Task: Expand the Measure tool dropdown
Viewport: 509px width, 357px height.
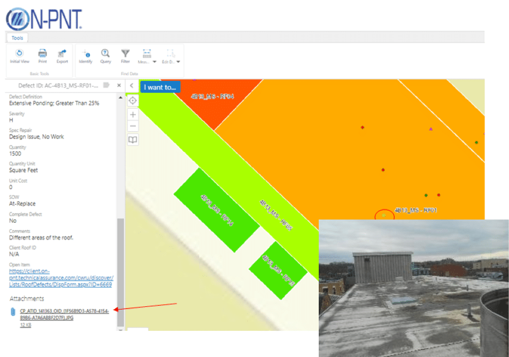Action: pos(155,61)
